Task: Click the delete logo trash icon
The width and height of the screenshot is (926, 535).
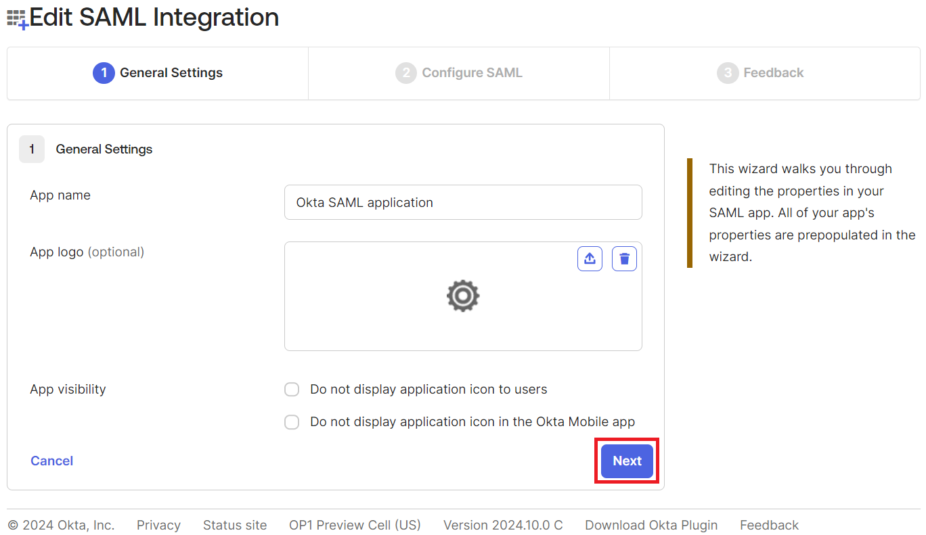Action: click(x=624, y=258)
